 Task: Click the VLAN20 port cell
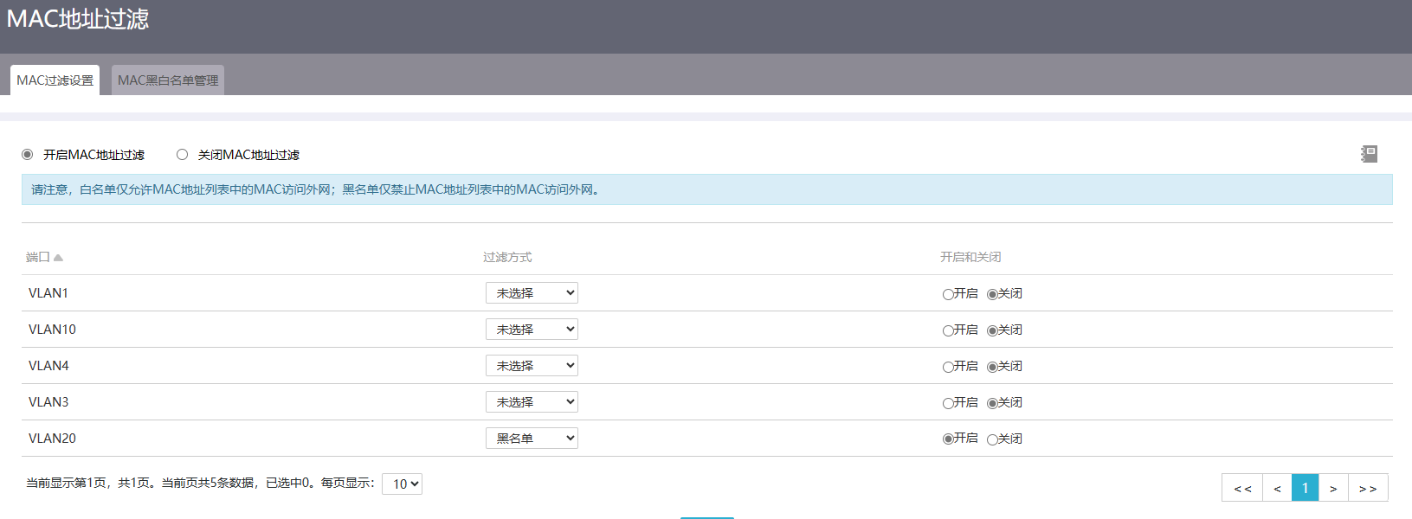[52, 439]
